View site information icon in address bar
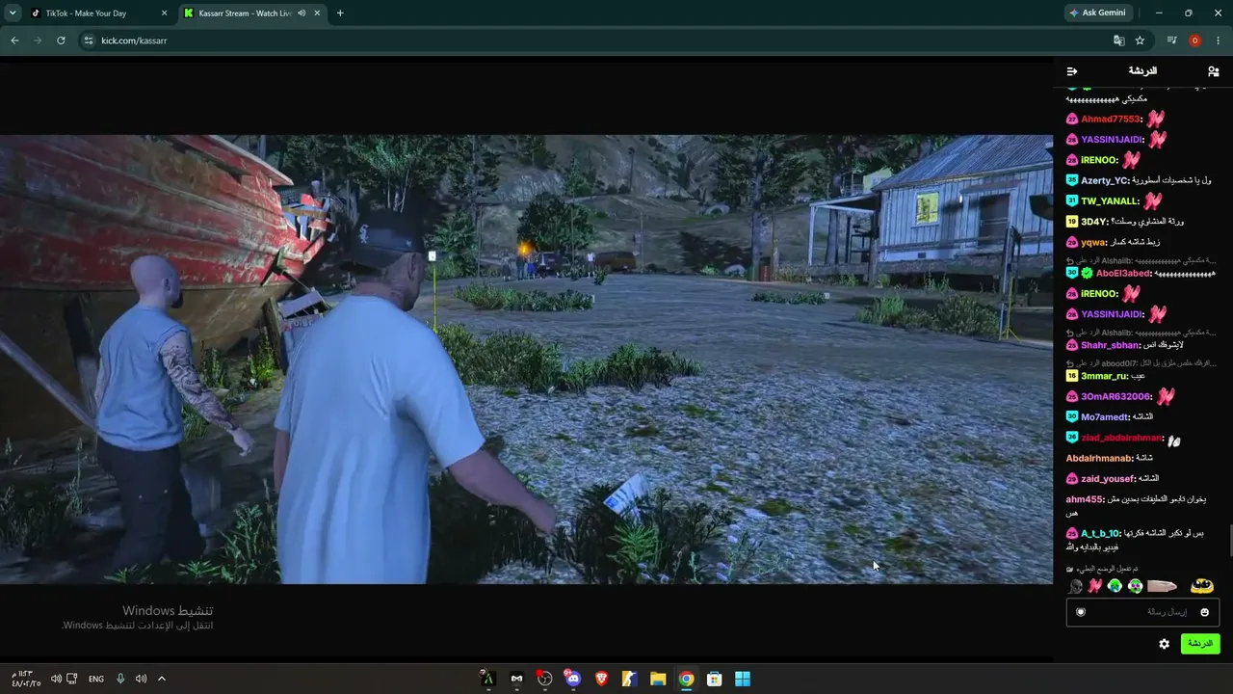 point(88,40)
